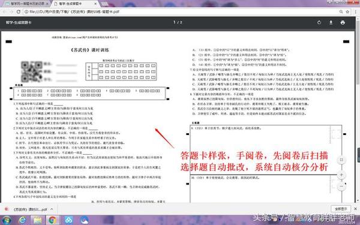Dismiss the downloads bar
Image resolution: width=360 pixels, height=225 pixels.
355,209
